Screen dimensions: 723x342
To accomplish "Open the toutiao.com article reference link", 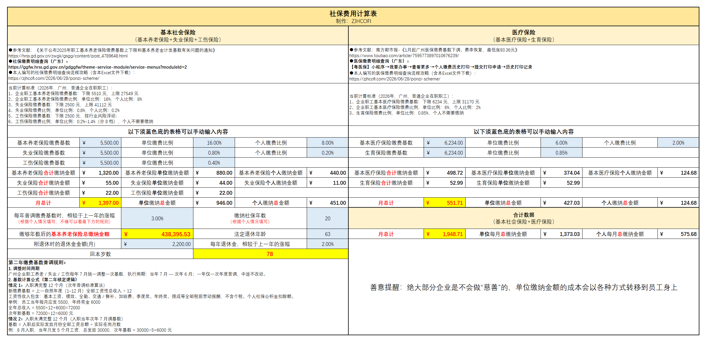I will [404, 56].
